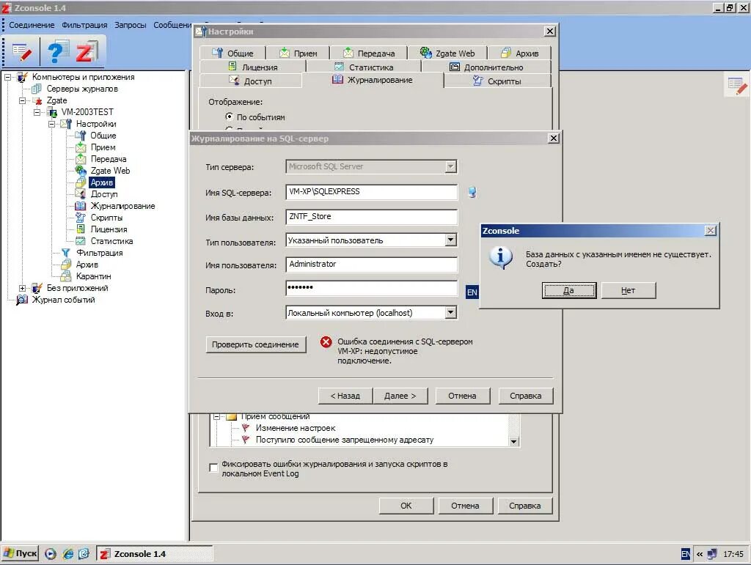Screen dimensions: 751x565
Task: Open the Тип пользователя dropdown
Action: coord(451,240)
